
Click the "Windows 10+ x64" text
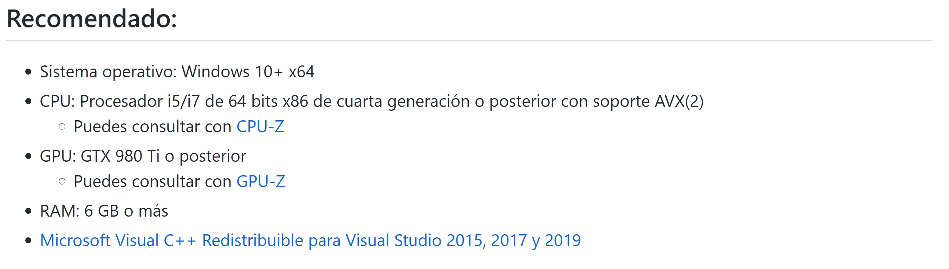point(248,72)
